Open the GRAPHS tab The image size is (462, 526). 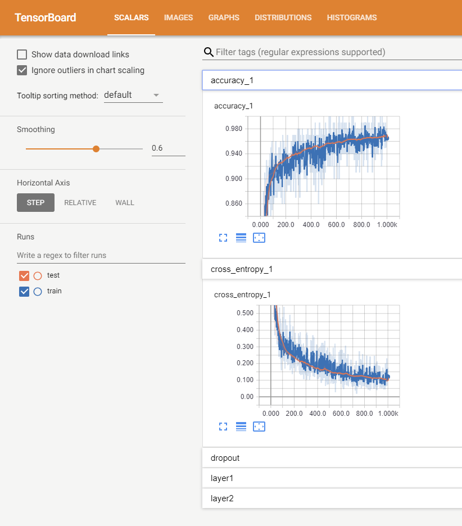[x=224, y=17]
